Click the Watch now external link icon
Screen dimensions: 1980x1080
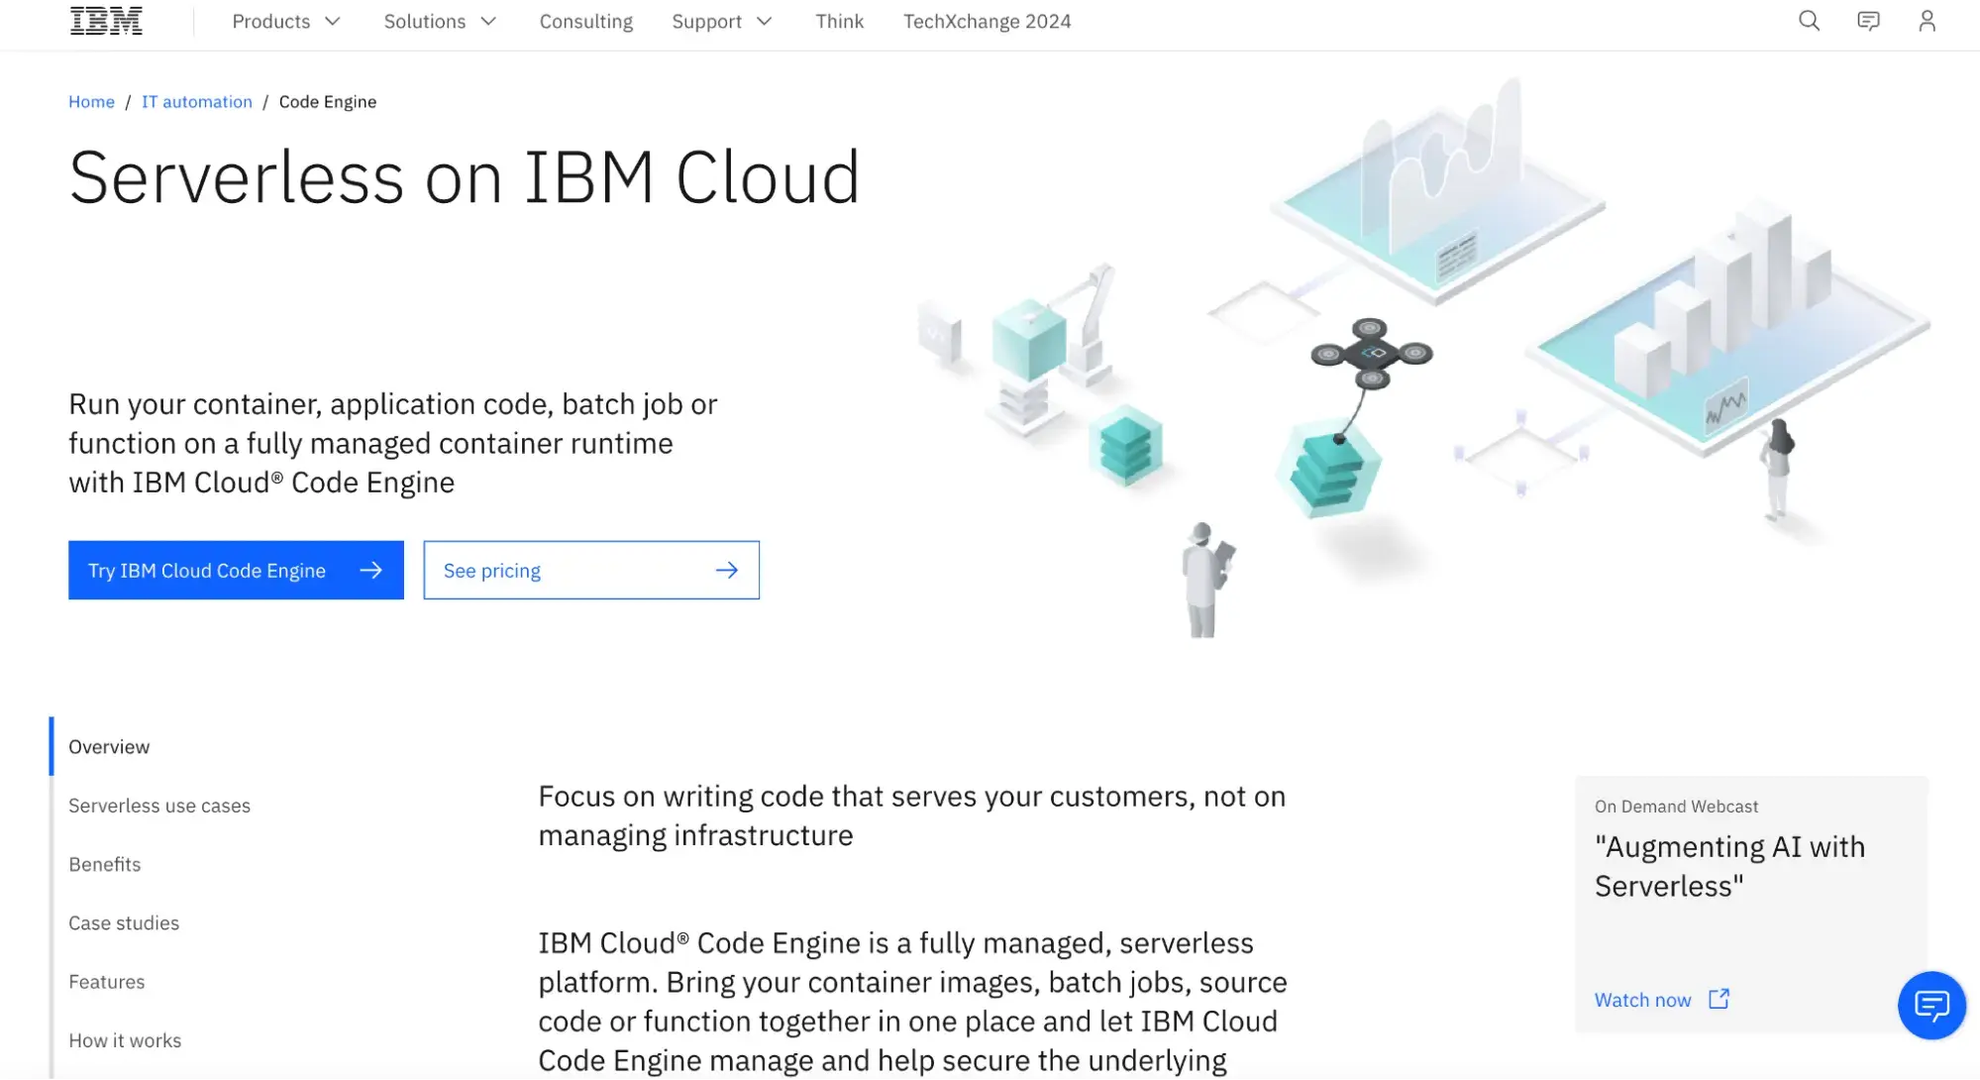coord(1717,999)
